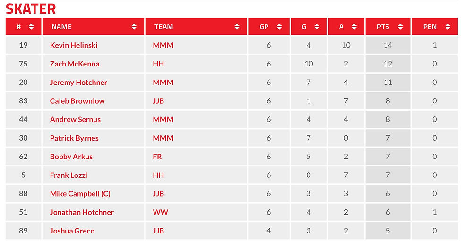The image size is (463, 241).
Task: Select the Jeremy Hotchner name link
Action: [x=78, y=83]
